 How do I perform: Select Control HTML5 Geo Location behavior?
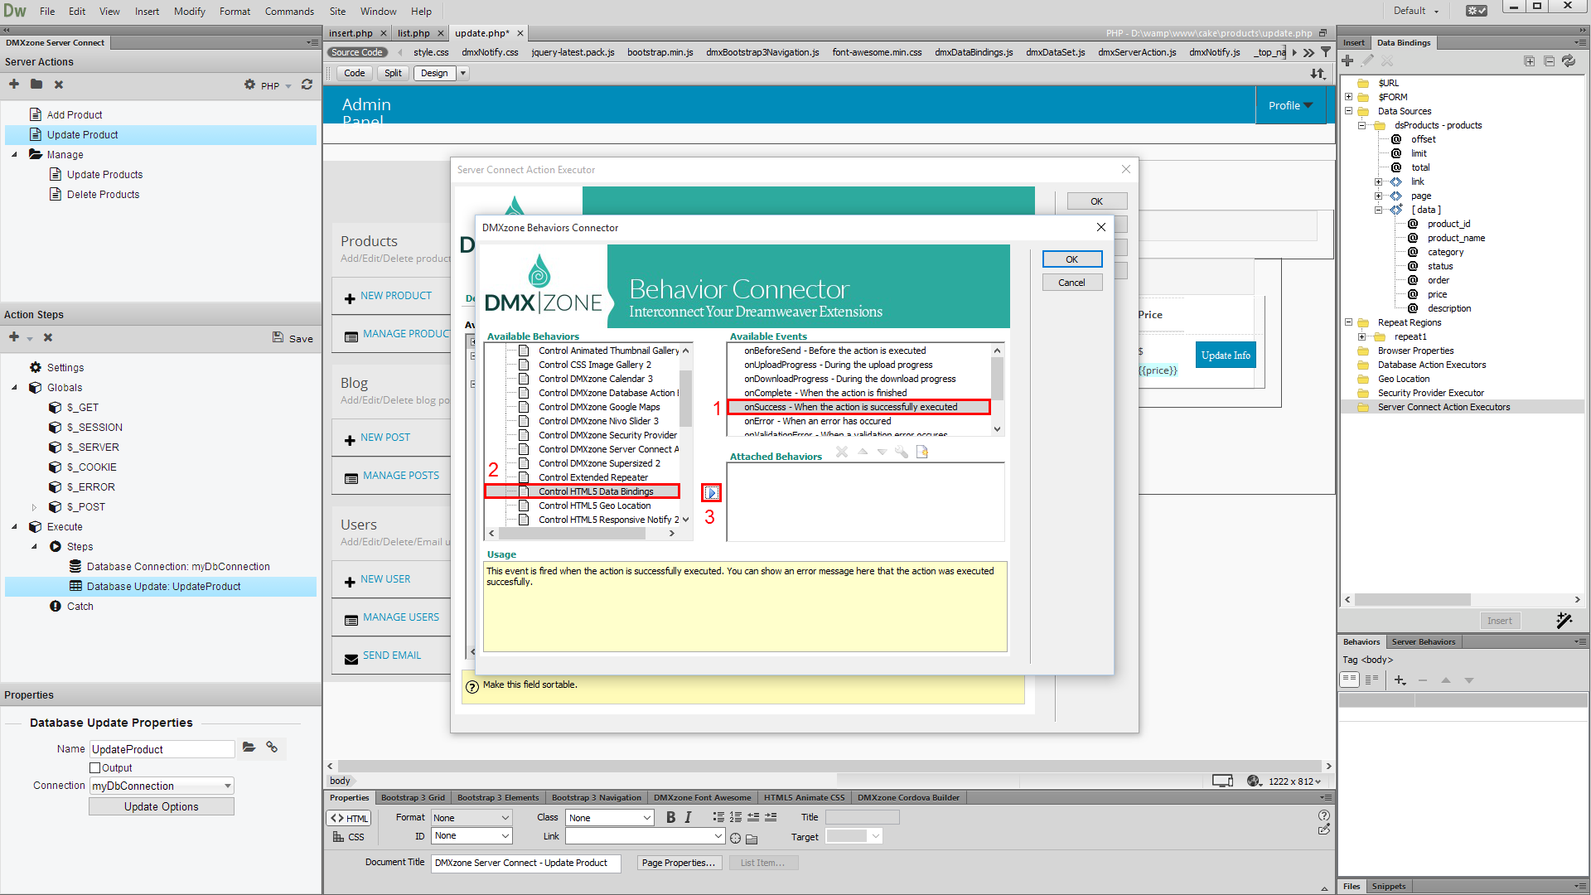click(595, 506)
